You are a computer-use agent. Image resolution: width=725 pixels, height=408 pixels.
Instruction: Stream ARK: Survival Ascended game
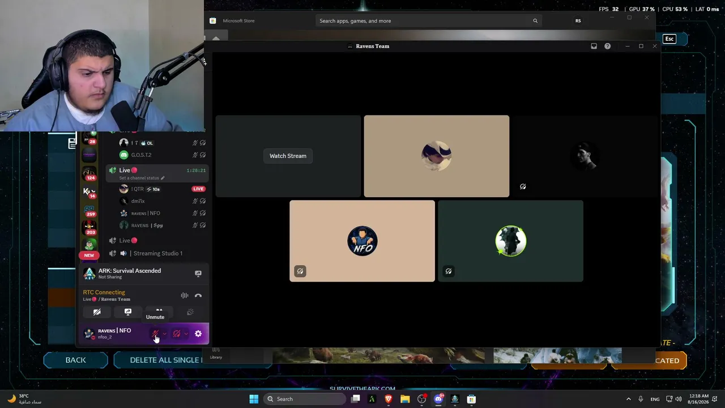[x=198, y=274]
